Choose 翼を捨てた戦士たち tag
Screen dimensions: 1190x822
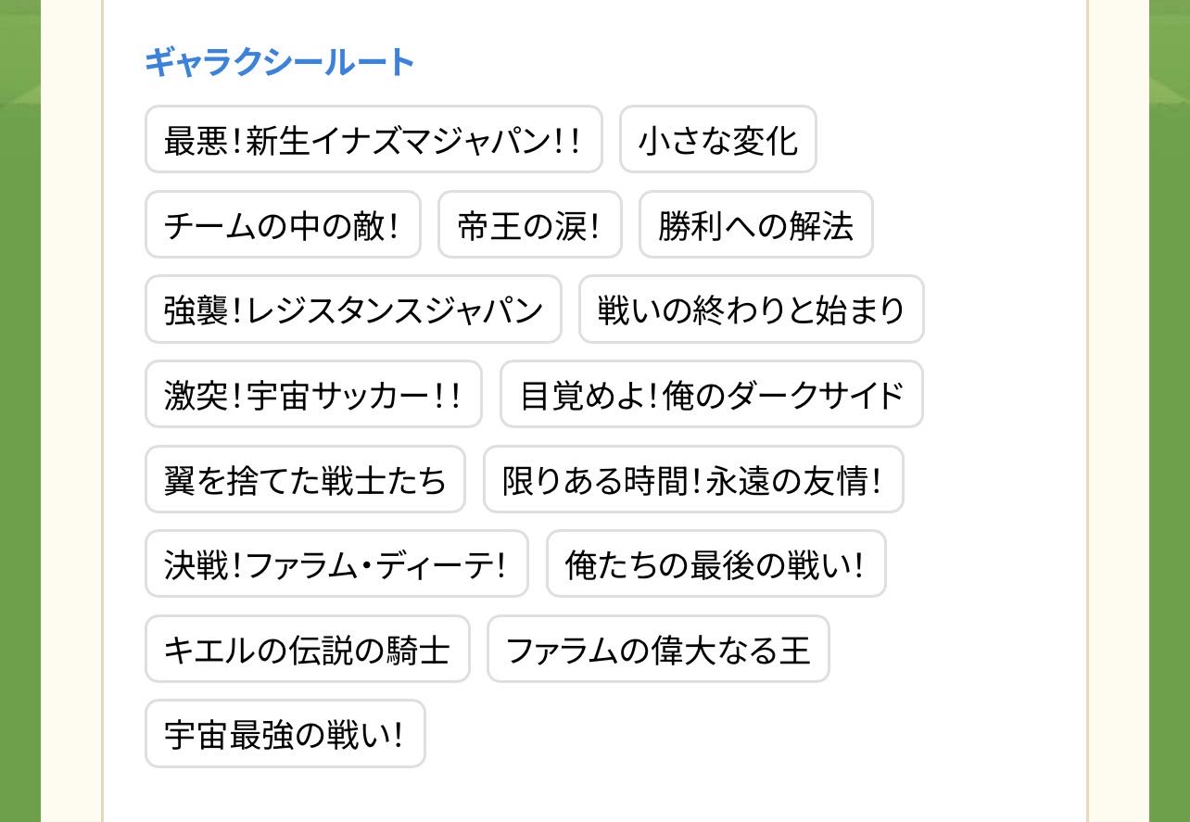305,479
